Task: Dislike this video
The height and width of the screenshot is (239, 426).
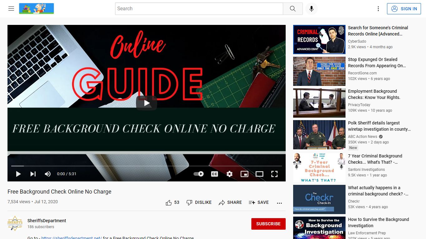Action: (199, 203)
